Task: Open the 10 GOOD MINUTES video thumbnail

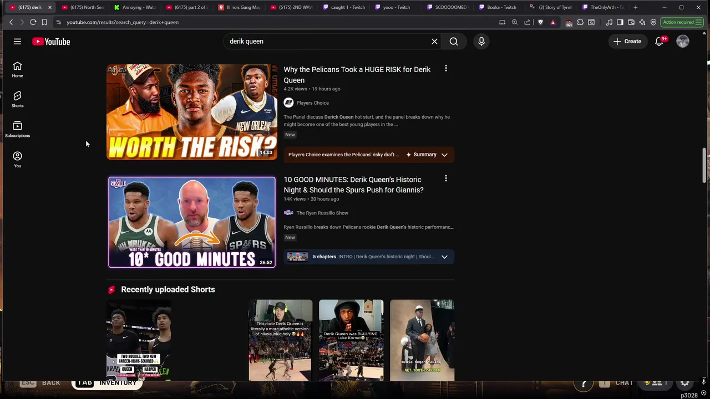Action: click(x=192, y=222)
